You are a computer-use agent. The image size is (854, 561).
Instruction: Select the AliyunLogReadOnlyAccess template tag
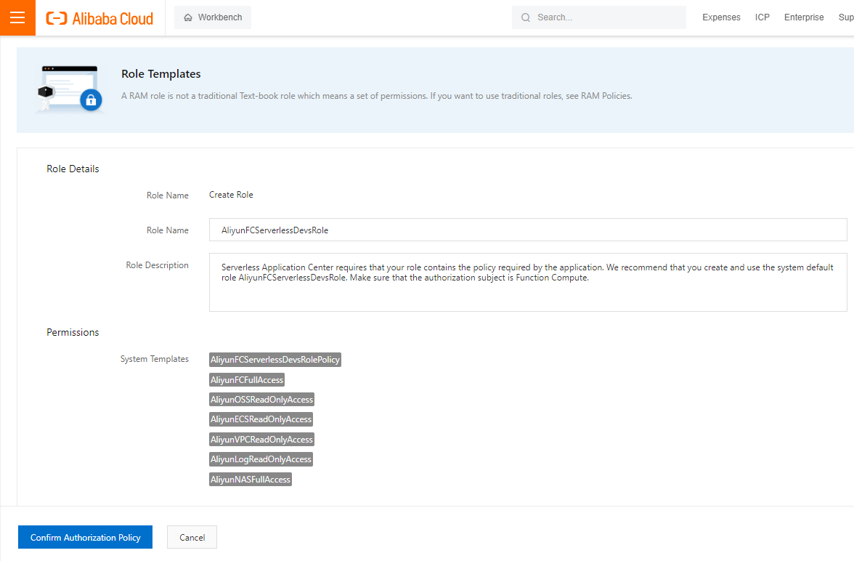coord(261,459)
